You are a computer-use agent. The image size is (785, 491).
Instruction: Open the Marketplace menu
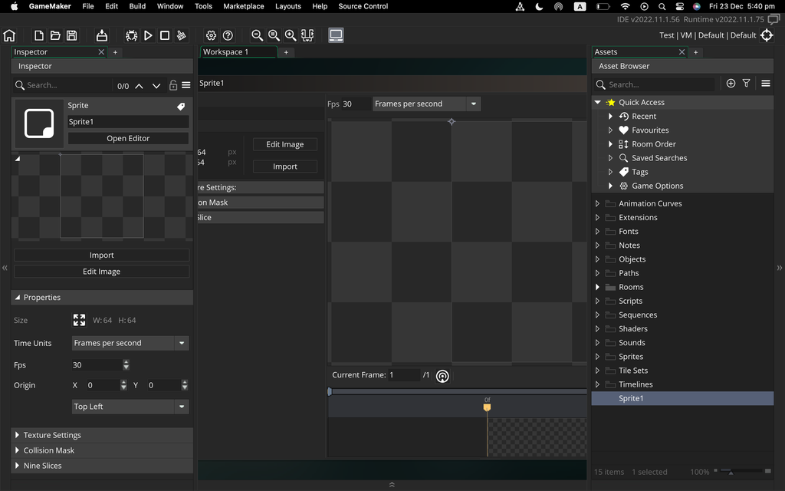click(243, 6)
